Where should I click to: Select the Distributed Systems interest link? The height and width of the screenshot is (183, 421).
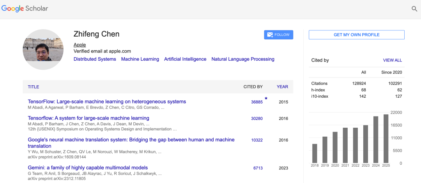[95, 59]
